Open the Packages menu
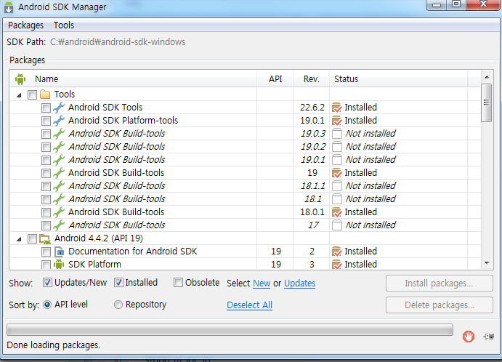 [x=25, y=25]
